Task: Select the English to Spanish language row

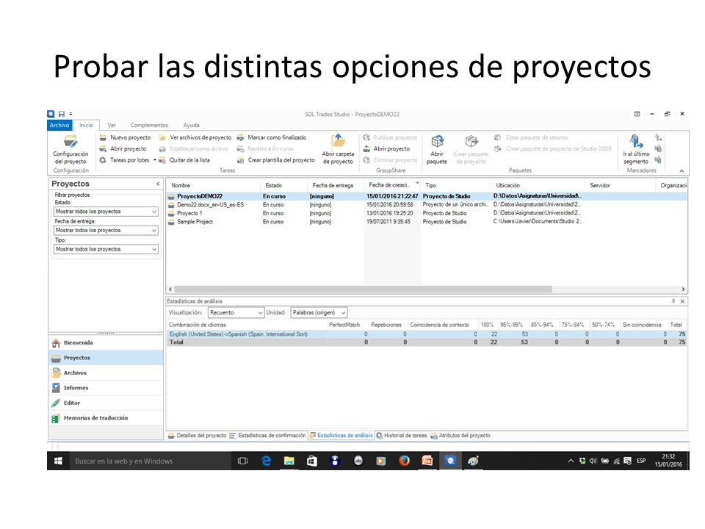Action: tap(426, 334)
